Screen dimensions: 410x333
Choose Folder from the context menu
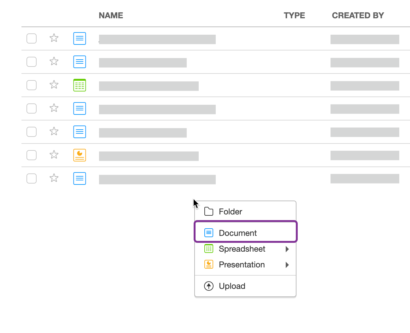pyautogui.click(x=230, y=212)
